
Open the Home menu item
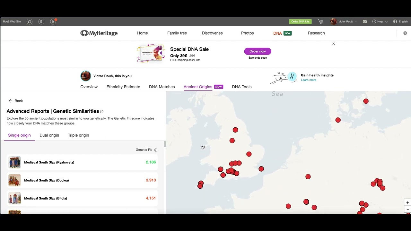coord(143,33)
